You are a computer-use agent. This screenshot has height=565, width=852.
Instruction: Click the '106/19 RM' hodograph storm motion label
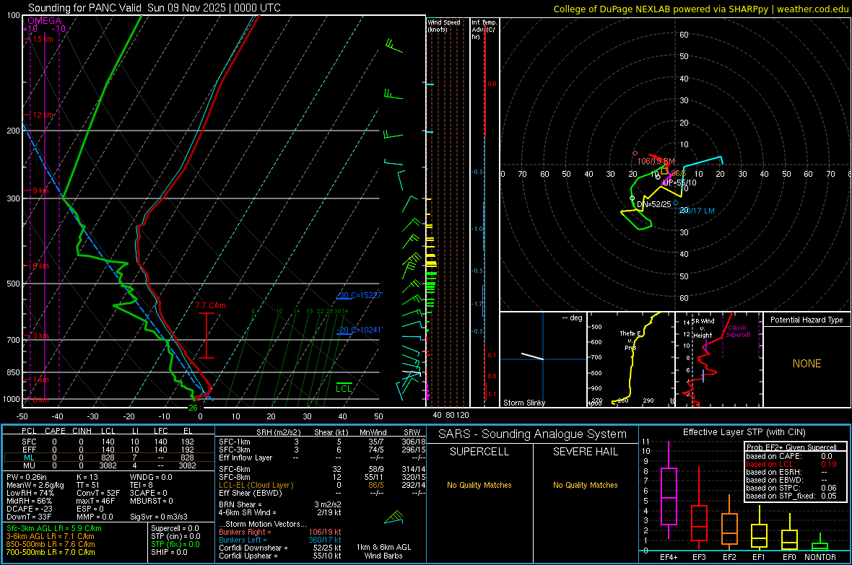coord(656,162)
